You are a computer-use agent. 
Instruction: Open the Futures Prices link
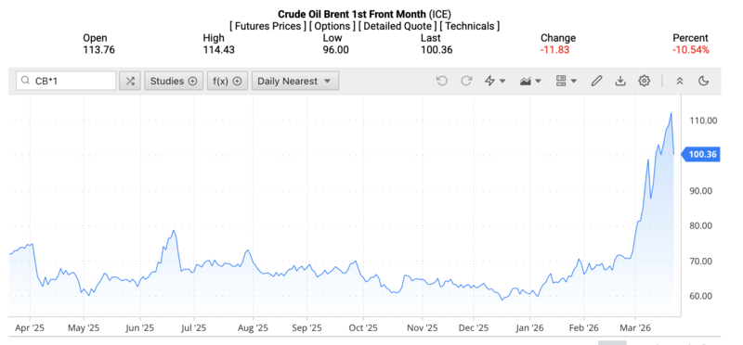point(267,26)
